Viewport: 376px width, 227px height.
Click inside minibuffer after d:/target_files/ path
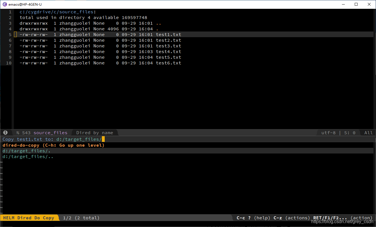click(x=104, y=139)
